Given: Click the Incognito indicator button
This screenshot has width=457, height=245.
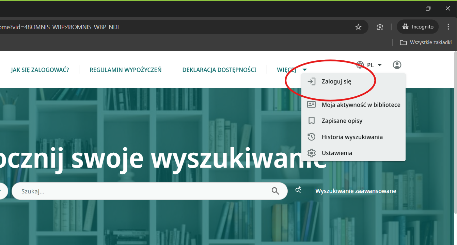Looking at the screenshot, I should 417,27.
